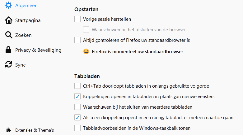Click the Zoeken magnifier icon

click(9, 35)
